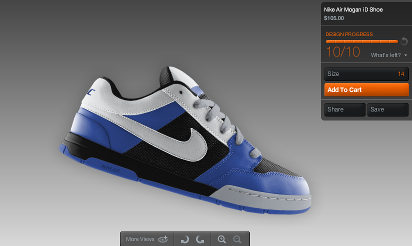Click the NIKE AIR midsole text

[x=110, y=168]
